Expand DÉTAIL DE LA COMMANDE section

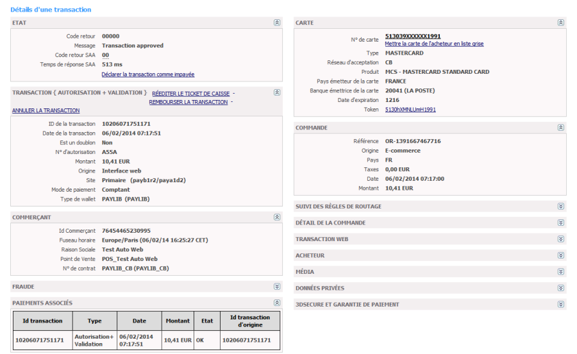tap(561, 223)
